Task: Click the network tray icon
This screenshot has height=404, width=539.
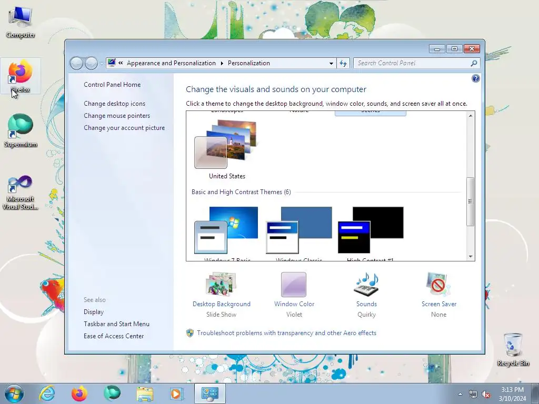Action: tap(473, 395)
